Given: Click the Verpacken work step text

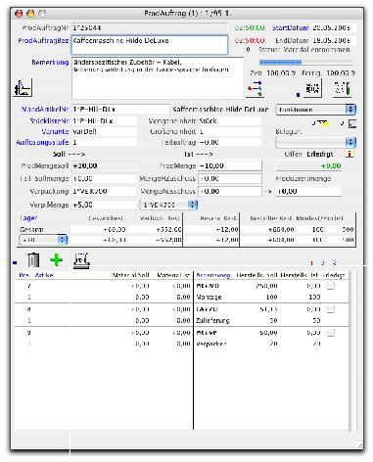Looking at the screenshot, I should click(211, 344).
